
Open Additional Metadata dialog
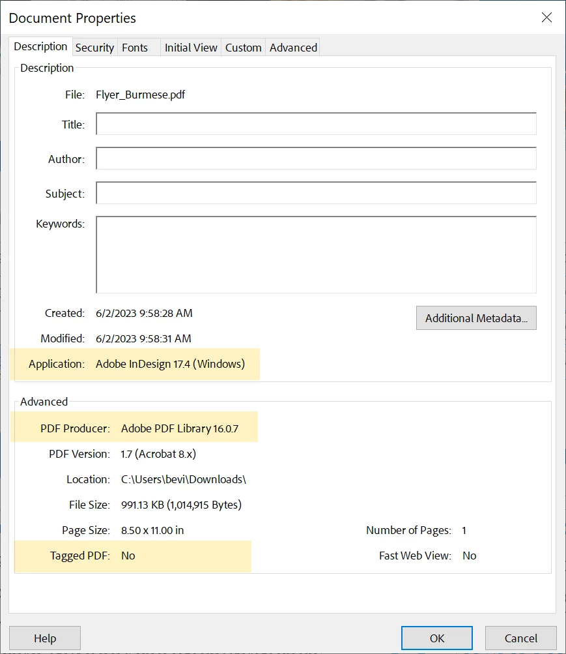476,318
